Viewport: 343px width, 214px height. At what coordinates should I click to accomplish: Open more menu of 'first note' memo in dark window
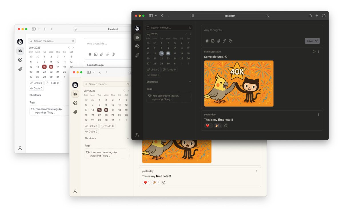point(318,115)
